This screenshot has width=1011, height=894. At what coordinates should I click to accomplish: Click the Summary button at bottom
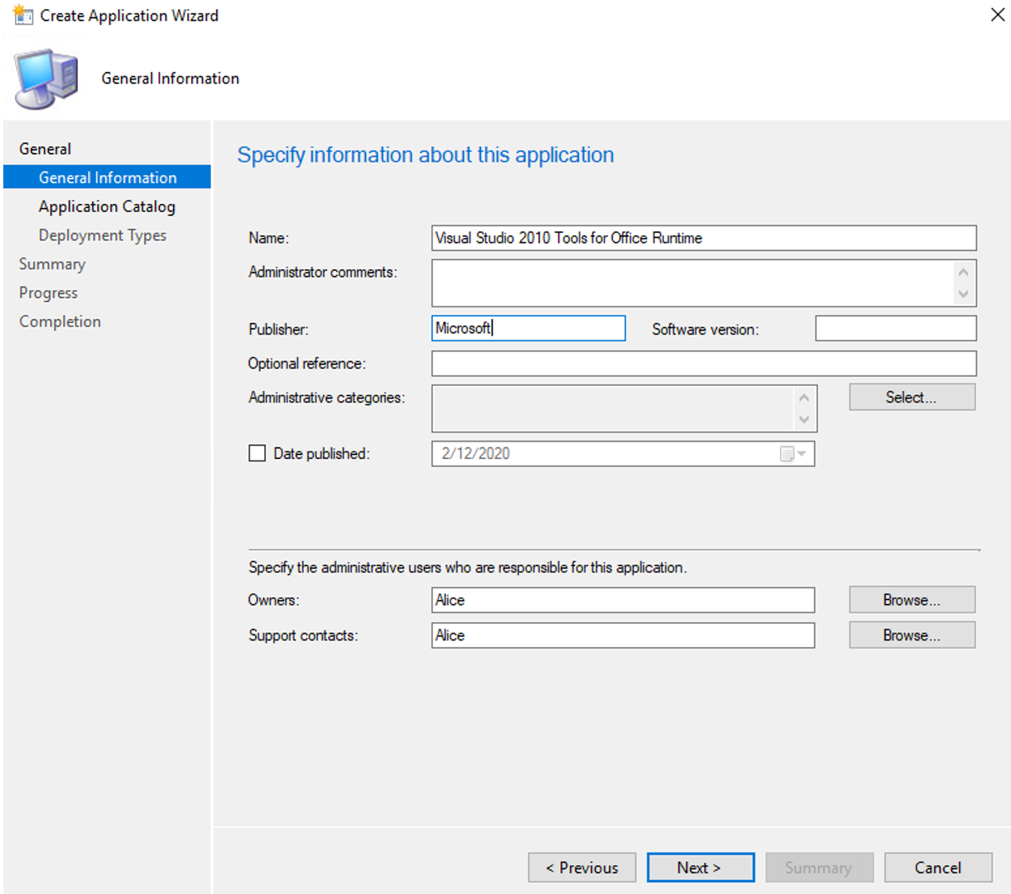[x=819, y=867]
